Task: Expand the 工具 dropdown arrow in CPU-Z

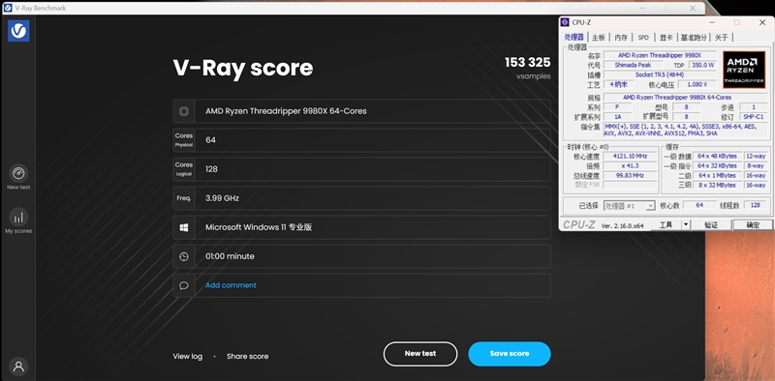Action: point(686,225)
